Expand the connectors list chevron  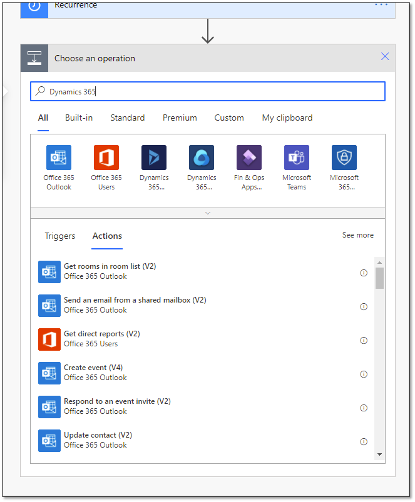pos(208,213)
